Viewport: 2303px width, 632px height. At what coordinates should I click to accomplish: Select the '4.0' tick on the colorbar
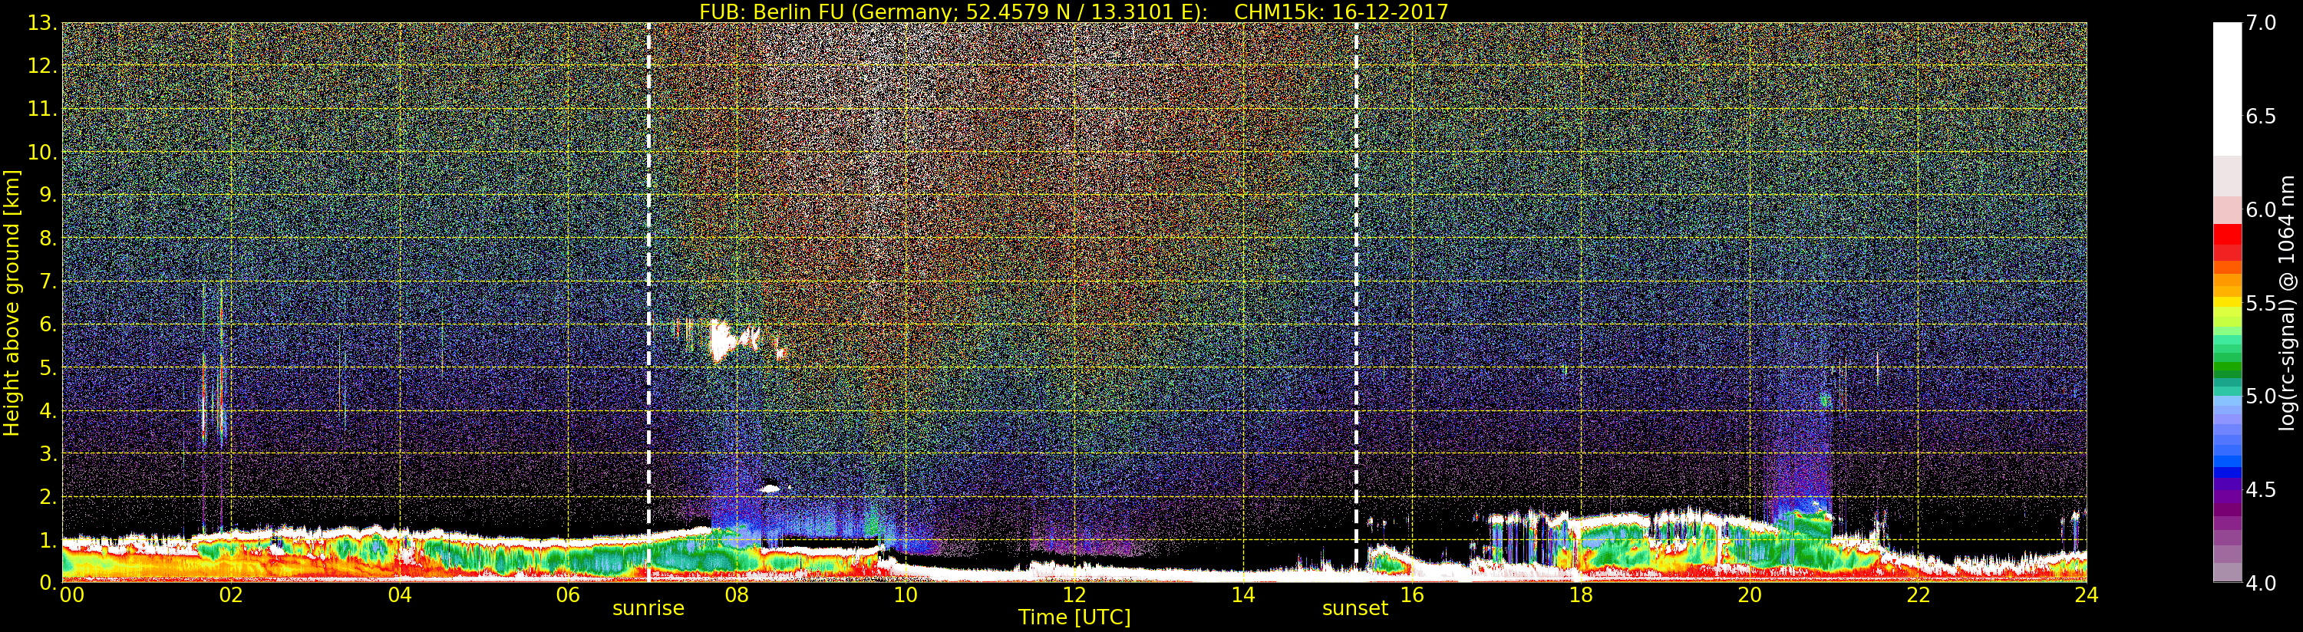pyautogui.click(x=2261, y=584)
